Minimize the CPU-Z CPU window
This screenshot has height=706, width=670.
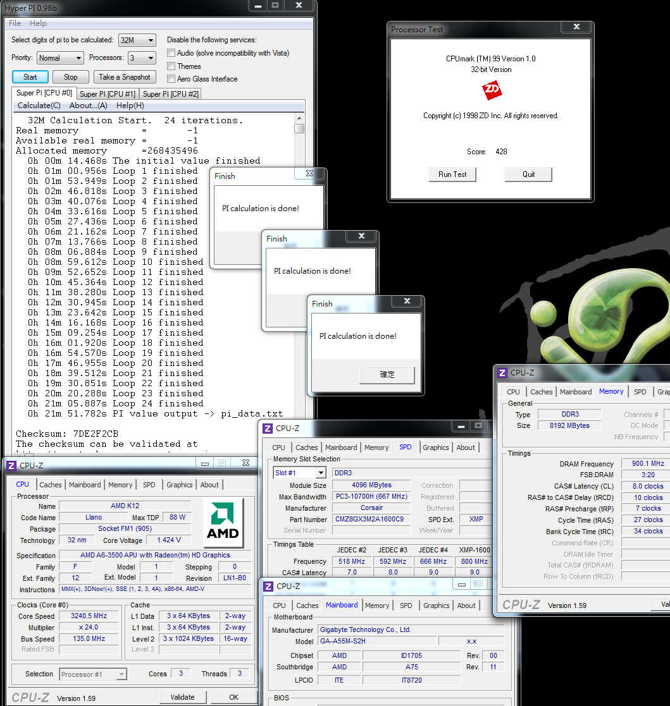click(x=205, y=463)
